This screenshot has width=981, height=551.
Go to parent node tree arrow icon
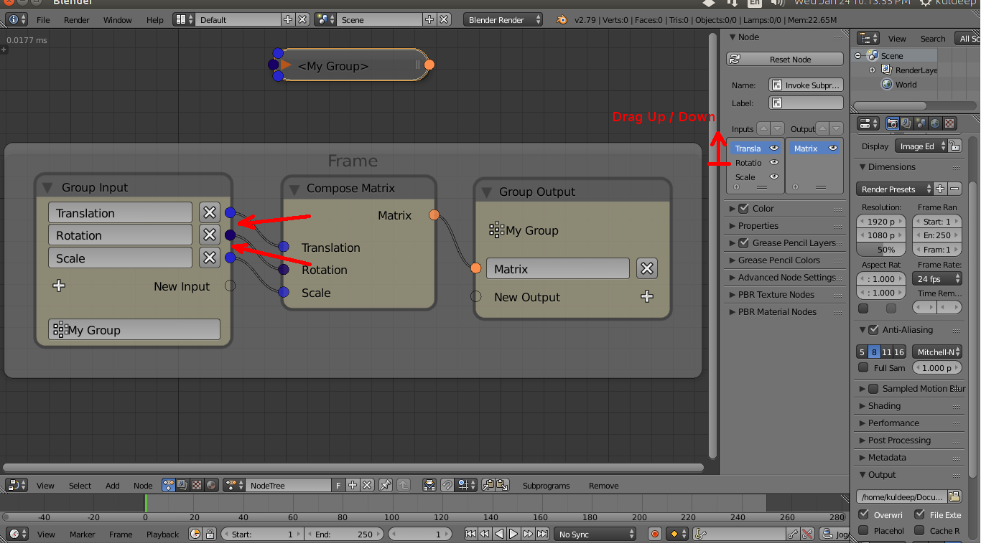tap(403, 485)
